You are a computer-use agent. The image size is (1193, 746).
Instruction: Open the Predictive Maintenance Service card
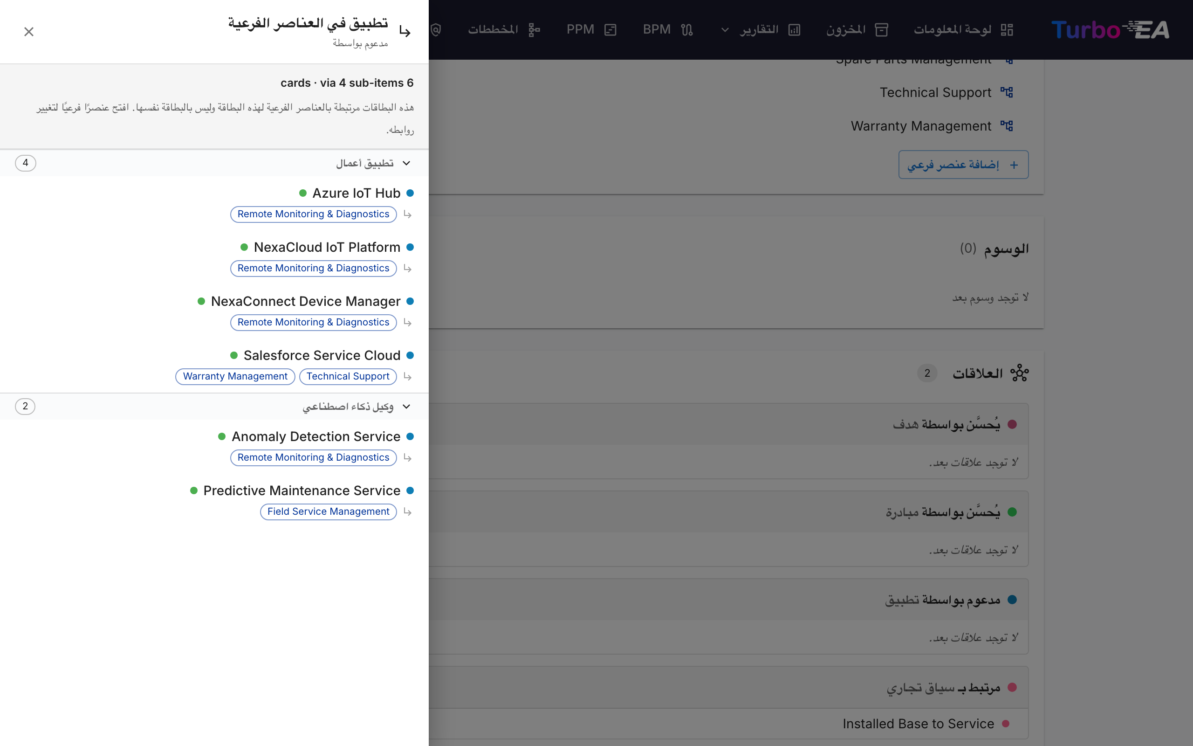302,490
